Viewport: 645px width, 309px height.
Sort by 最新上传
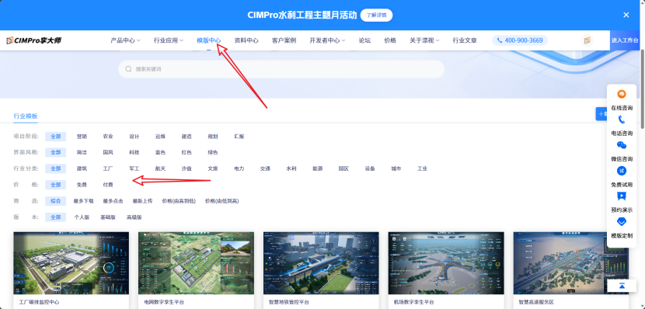click(x=142, y=201)
